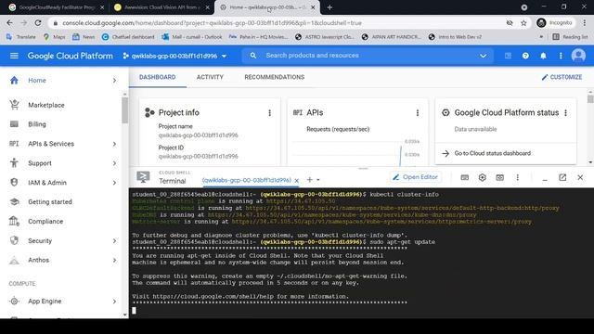This screenshot has height=334, width=594.
Task: Open Getting started in sidebar
Action: pyautogui.click(x=50, y=202)
